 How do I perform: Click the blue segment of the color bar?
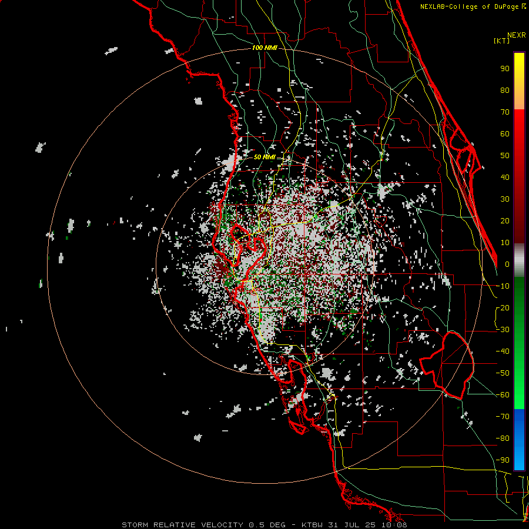tap(519, 440)
